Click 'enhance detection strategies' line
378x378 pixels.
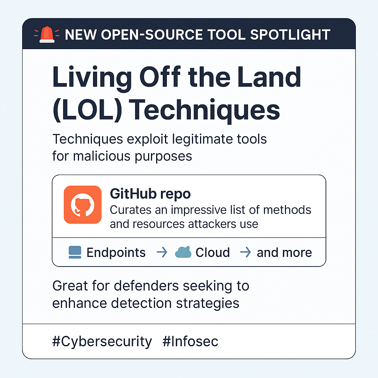click(x=145, y=303)
